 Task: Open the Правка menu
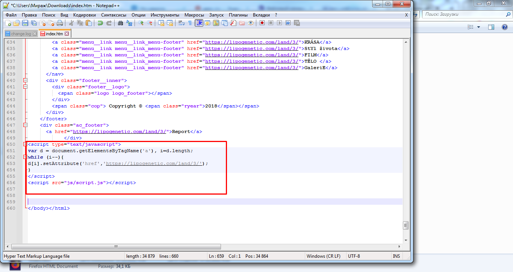29,15
